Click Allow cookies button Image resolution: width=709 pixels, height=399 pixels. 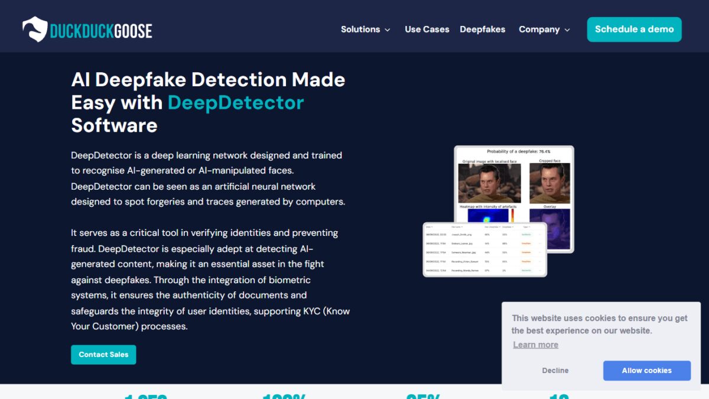(x=646, y=370)
